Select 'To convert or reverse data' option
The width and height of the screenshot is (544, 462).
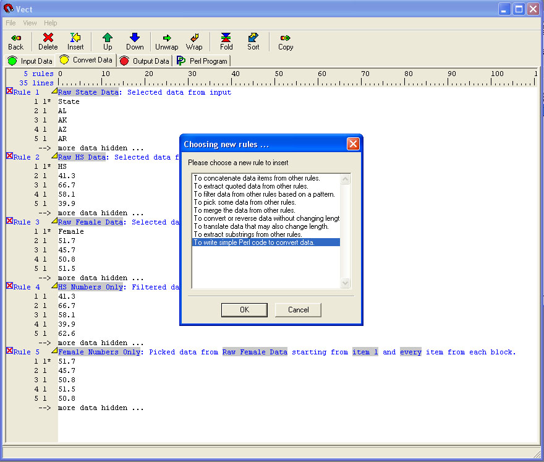coord(266,218)
